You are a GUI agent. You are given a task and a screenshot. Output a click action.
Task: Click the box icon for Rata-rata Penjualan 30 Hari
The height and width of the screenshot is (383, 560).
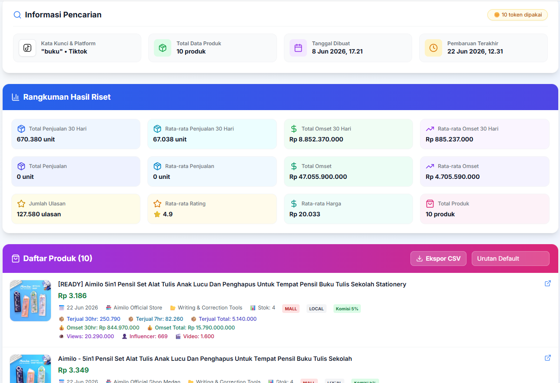[157, 129]
